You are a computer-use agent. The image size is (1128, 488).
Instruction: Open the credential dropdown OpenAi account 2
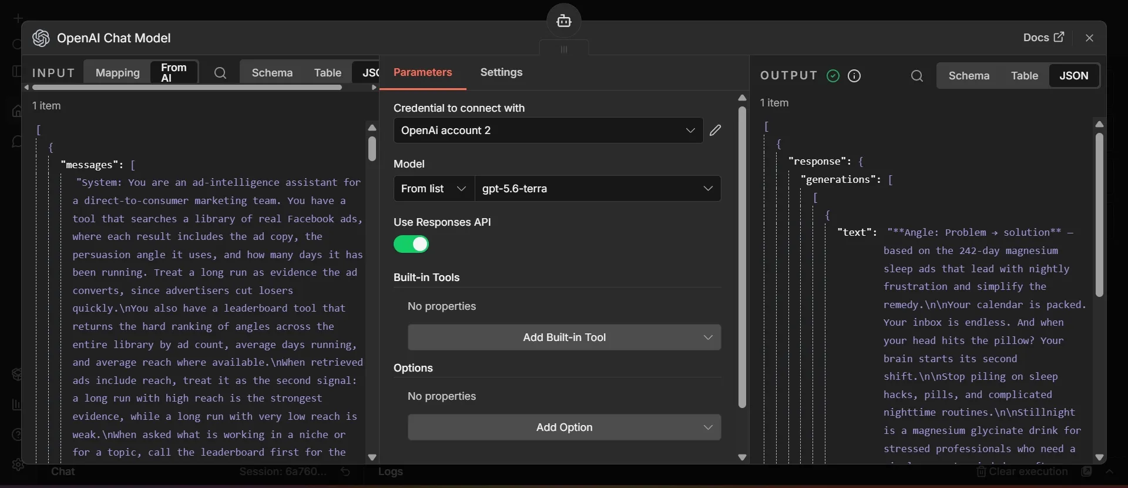tap(548, 131)
